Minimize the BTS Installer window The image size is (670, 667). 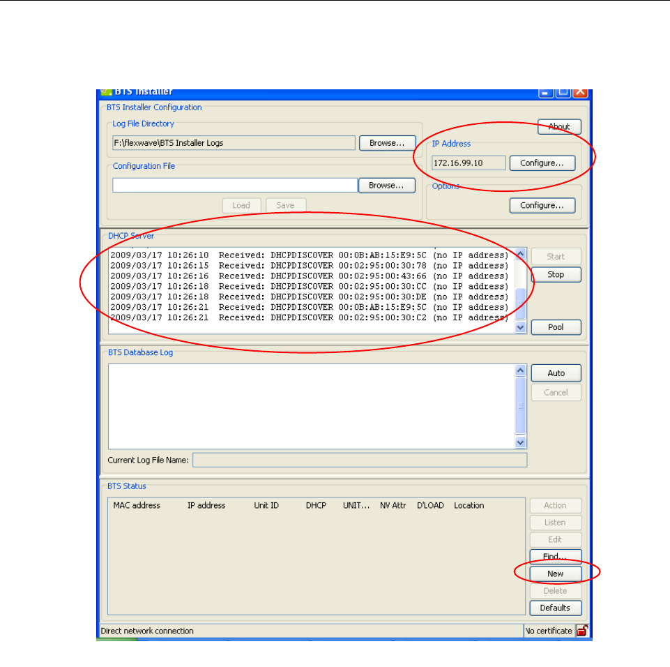click(545, 92)
